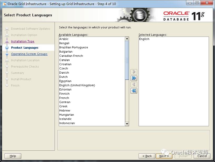This screenshot has height=162, width=215.
Task: Click the installer icon in the title bar
Action: 4,4
